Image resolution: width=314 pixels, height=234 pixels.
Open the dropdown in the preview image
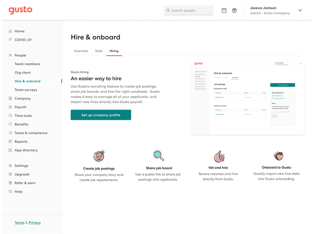click(x=300, y=63)
